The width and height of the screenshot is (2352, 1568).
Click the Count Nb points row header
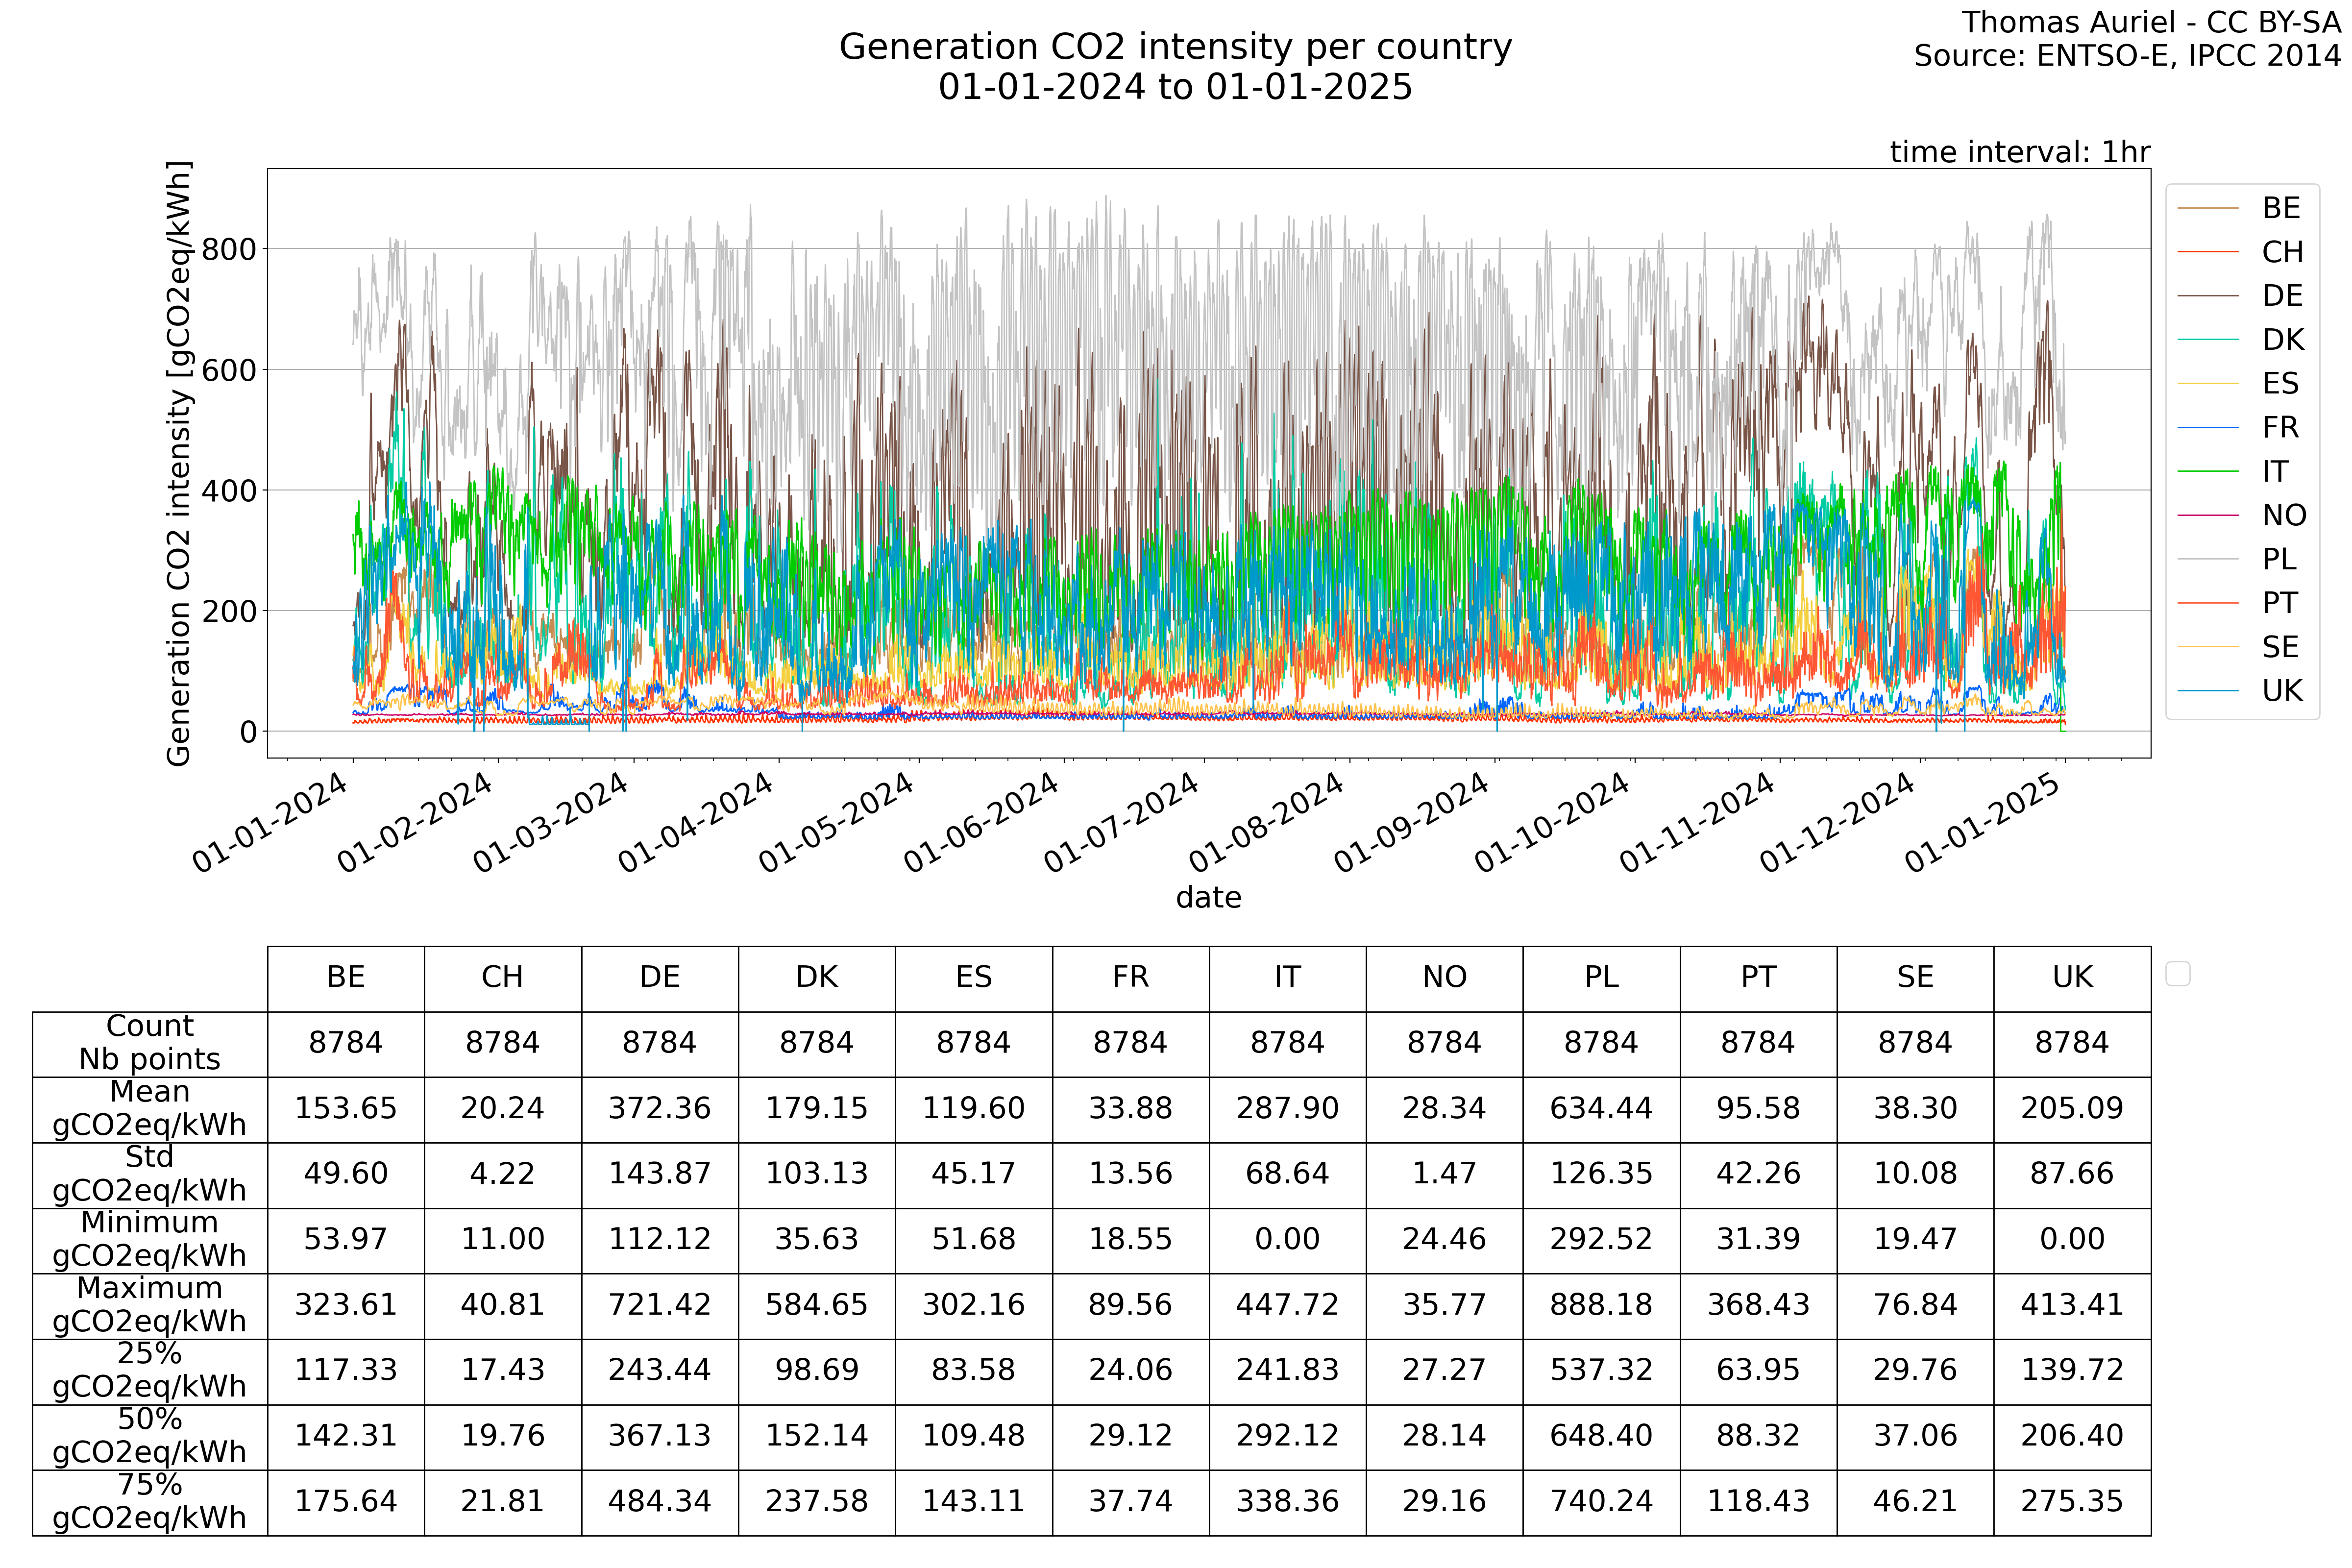(150, 1043)
